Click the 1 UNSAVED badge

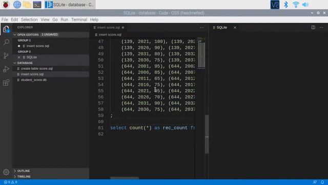pos(50,34)
